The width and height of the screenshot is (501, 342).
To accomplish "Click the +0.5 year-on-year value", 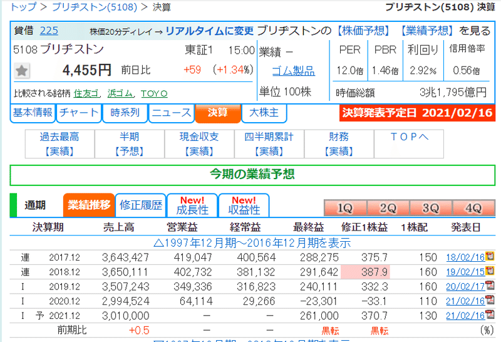I will point(139,330).
